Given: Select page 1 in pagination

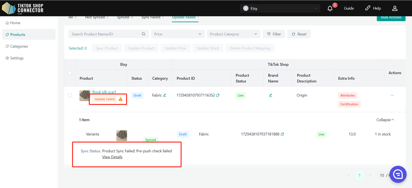Looking at the screenshot, I should tap(360, 175).
